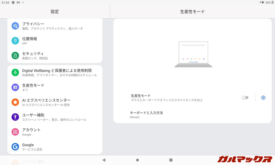275x165 pixels.
Task: Open the Google services icon
Action: pos(15,147)
